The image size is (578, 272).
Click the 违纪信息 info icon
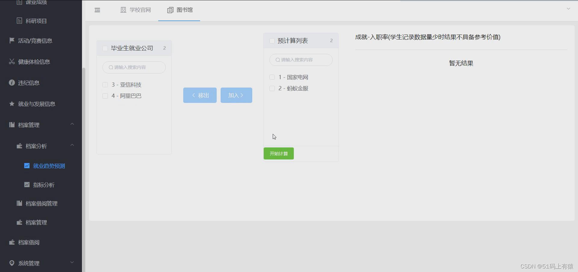pyautogui.click(x=11, y=82)
